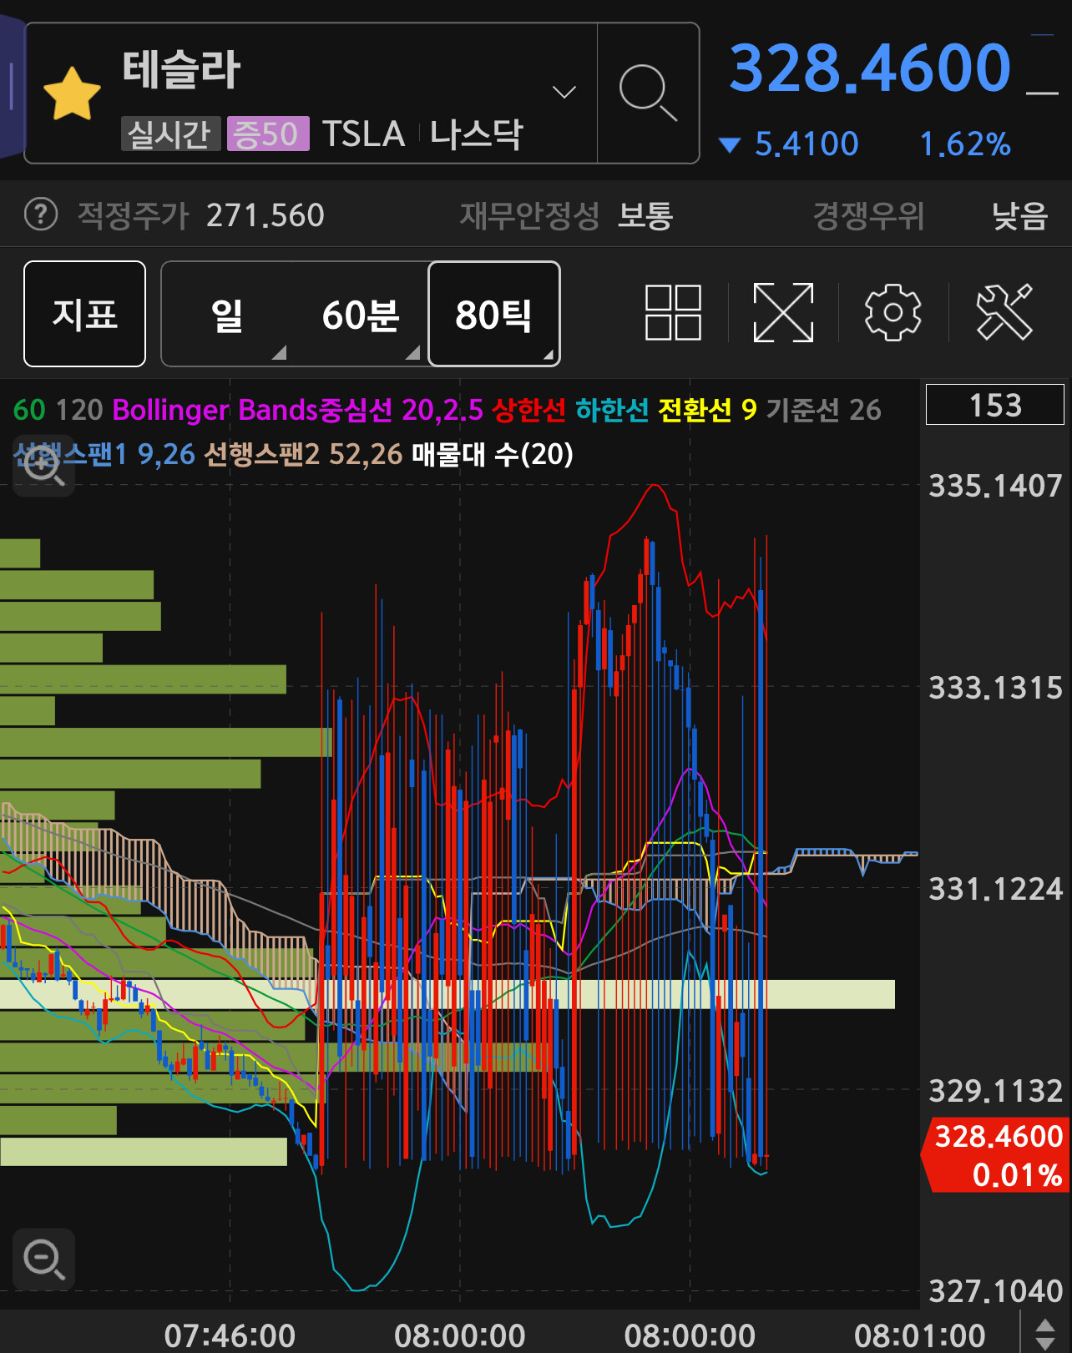Select the 60분 chart period

pos(361,315)
